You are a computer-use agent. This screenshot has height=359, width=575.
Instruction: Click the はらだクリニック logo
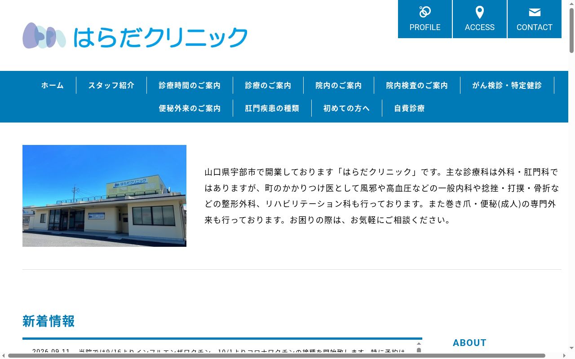click(135, 36)
